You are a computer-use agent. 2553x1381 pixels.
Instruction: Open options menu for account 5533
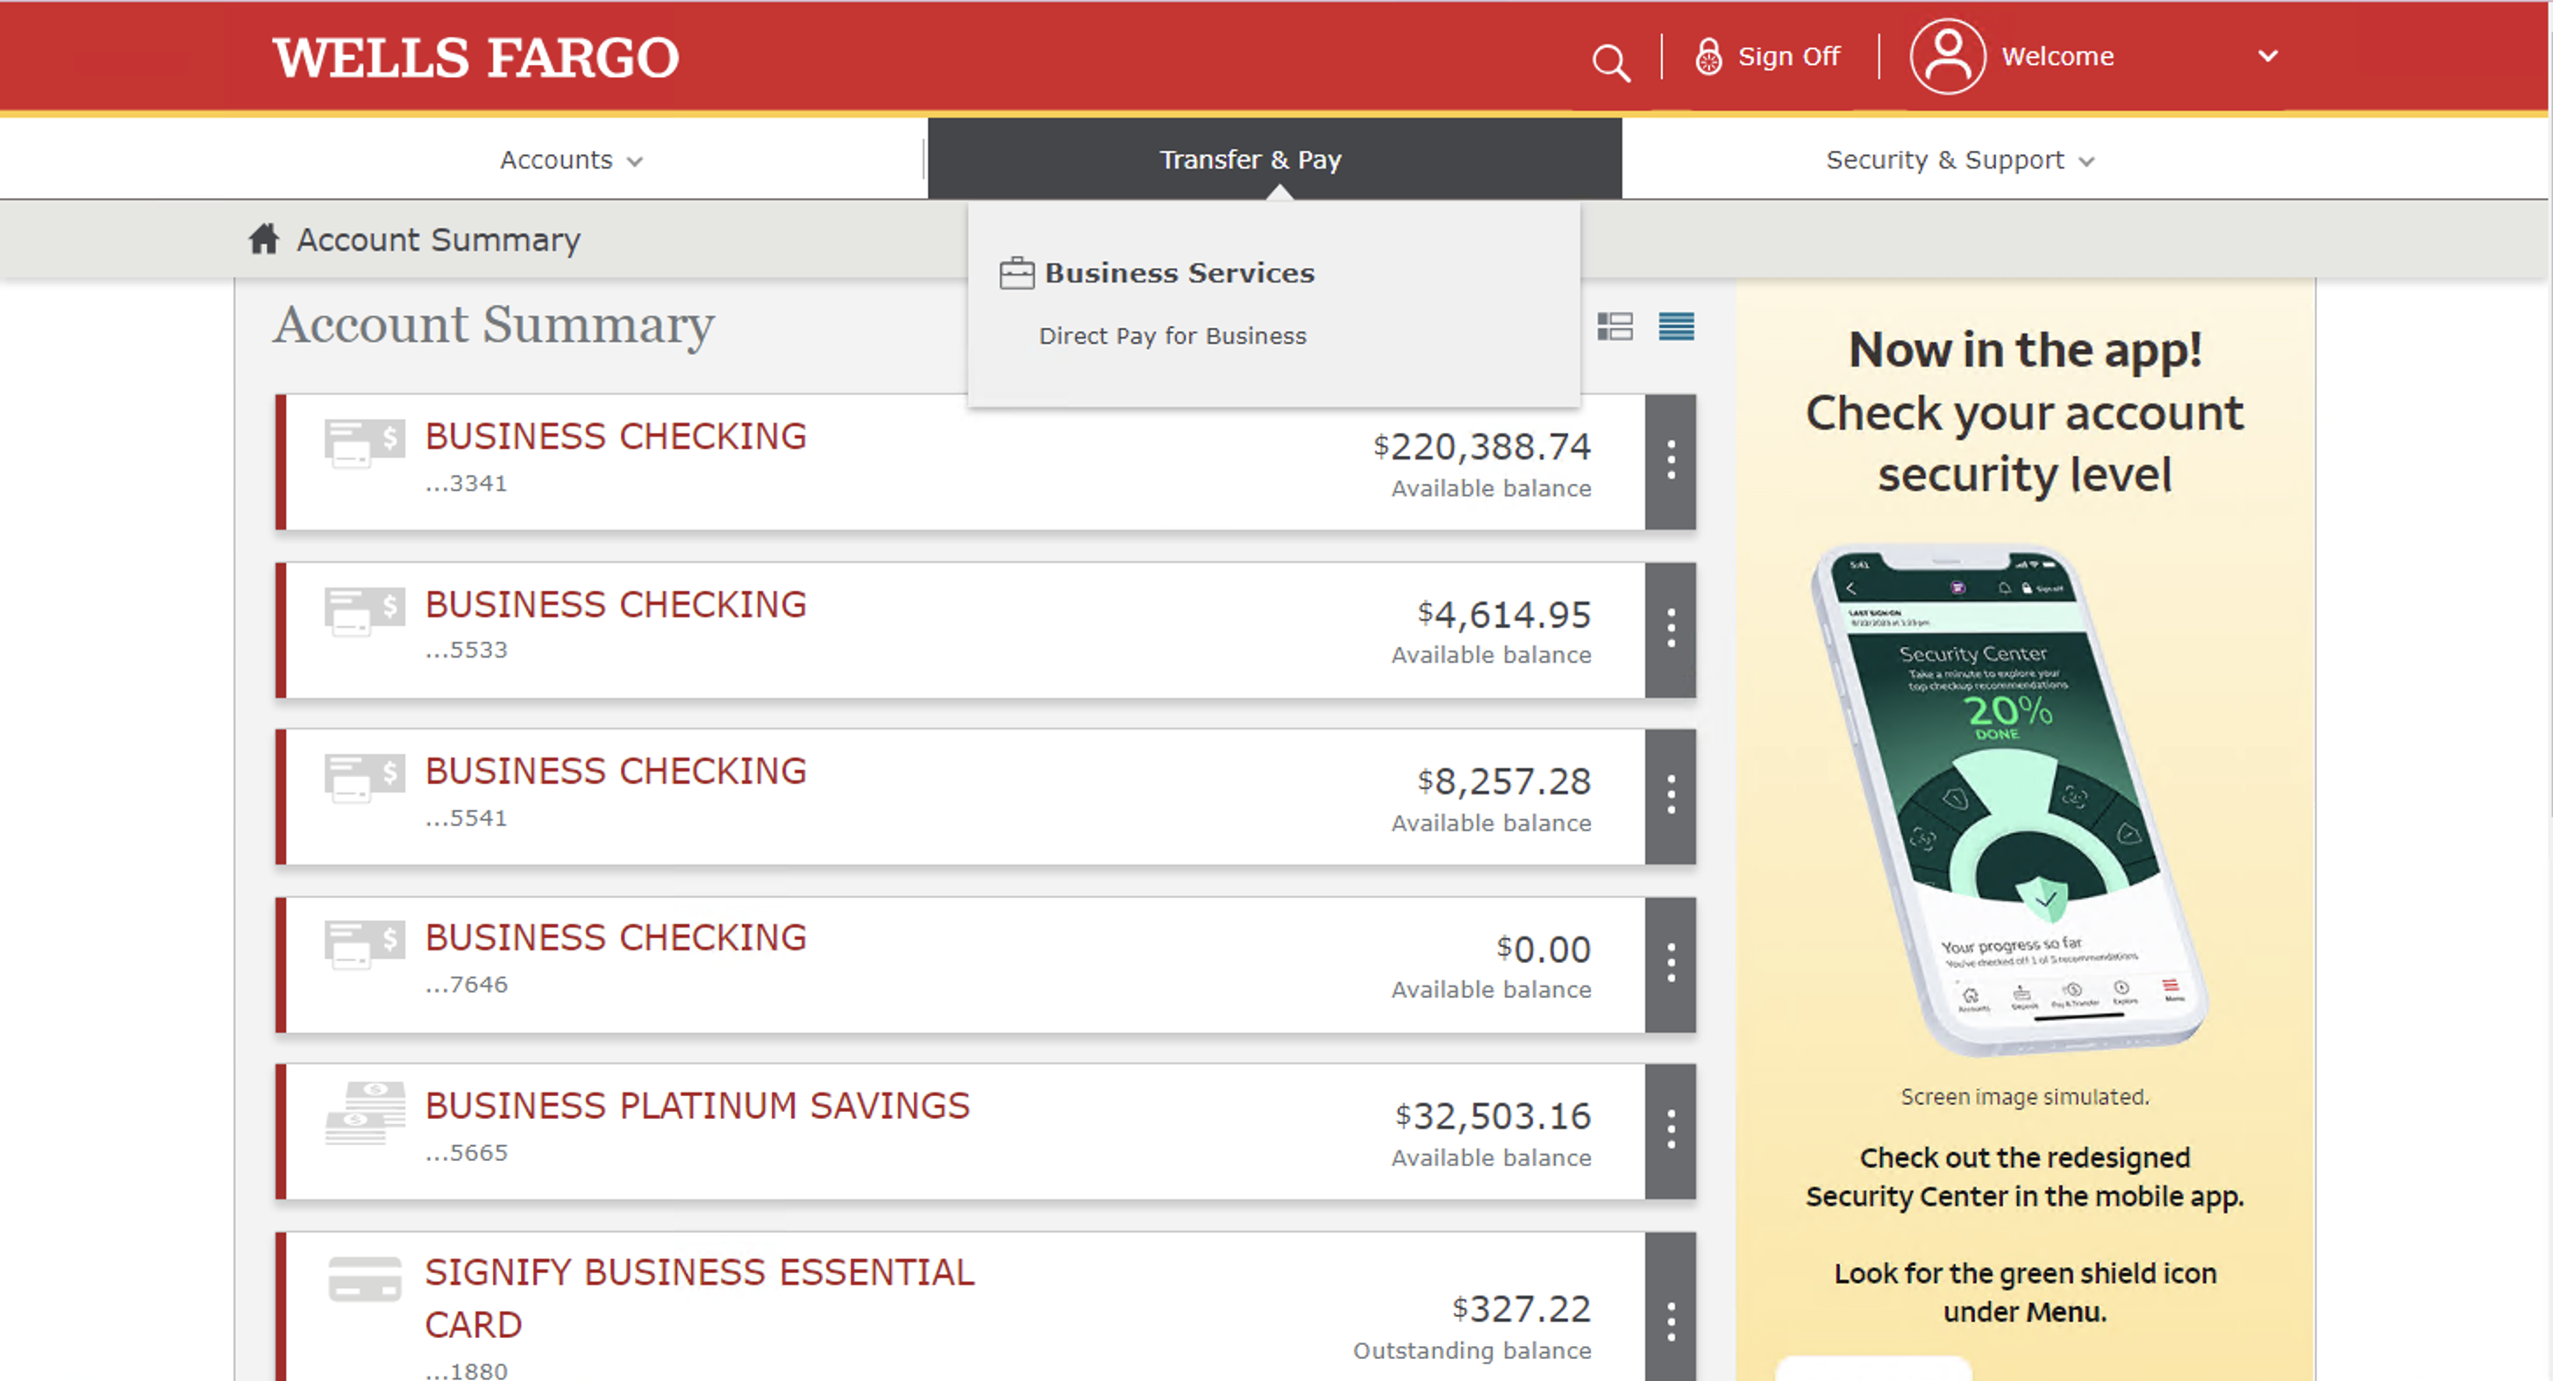pos(1670,629)
